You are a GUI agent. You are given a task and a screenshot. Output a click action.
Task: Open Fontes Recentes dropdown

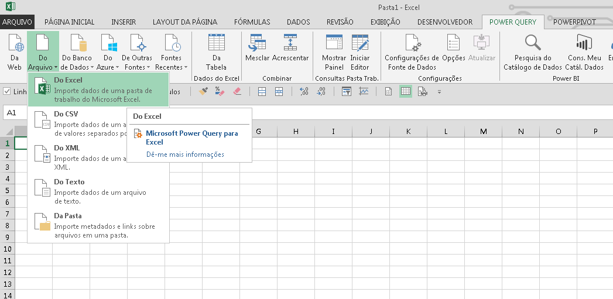[x=171, y=52]
